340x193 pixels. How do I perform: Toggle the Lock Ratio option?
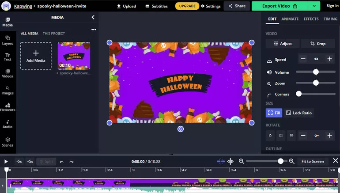click(299, 113)
